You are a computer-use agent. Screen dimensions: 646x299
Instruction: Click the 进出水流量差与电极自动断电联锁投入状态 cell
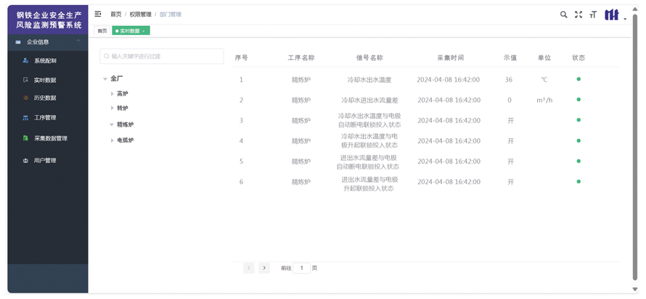(x=368, y=162)
